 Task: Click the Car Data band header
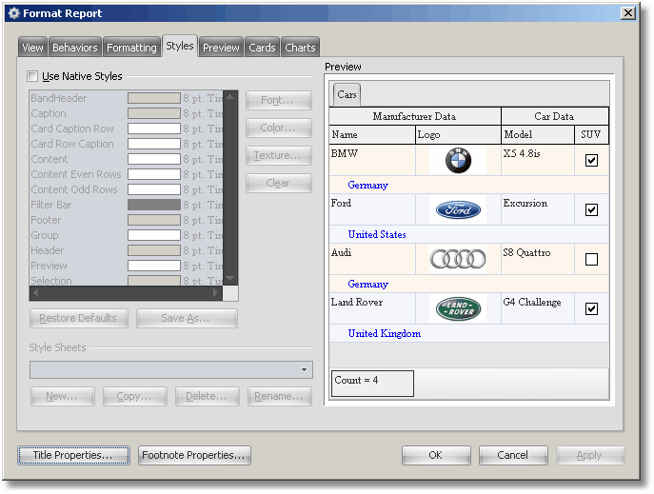tap(554, 116)
